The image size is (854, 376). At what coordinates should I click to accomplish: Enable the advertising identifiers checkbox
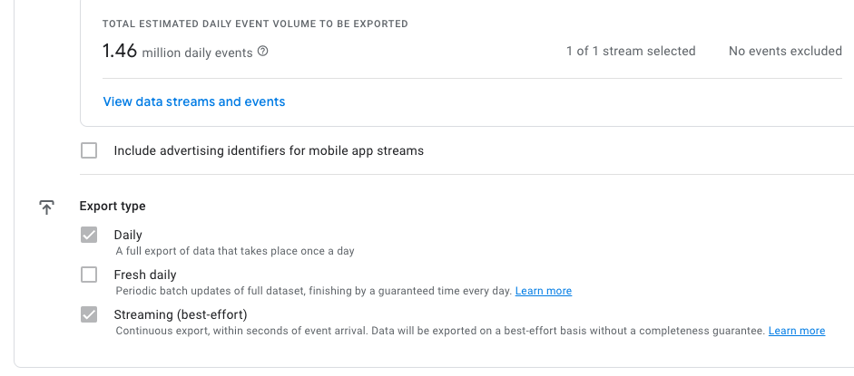[x=89, y=150]
